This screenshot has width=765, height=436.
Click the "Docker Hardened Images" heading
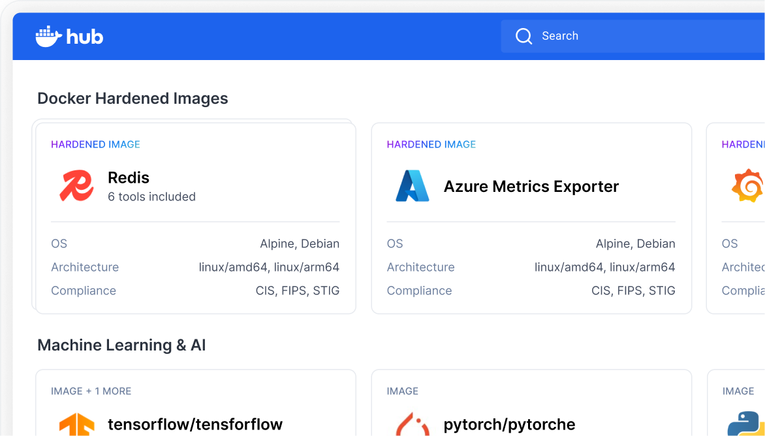tap(133, 99)
